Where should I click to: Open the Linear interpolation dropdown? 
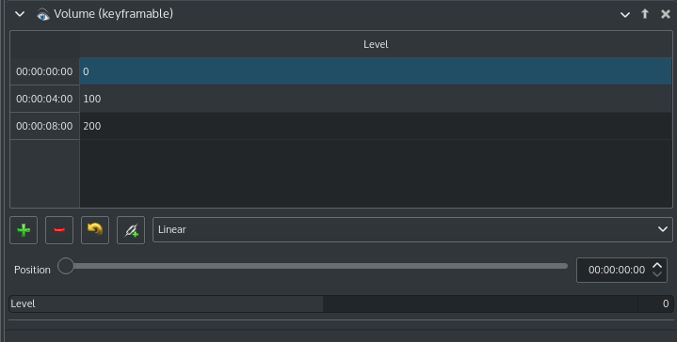point(412,229)
